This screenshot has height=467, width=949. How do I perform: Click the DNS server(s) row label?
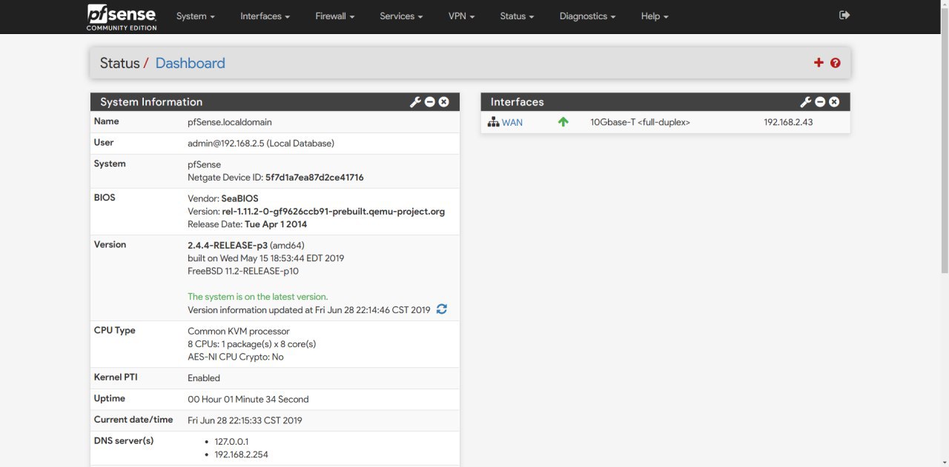point(124,440)
